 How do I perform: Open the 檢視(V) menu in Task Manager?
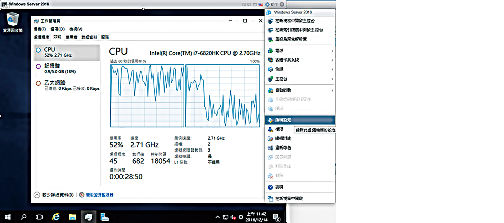point(76,29)
